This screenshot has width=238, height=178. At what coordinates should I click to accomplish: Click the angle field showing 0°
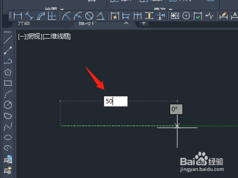click(176, 109)
